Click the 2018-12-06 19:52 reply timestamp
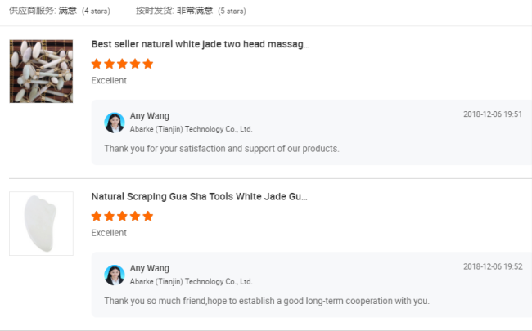The height and width of the screenshot is (331, 532). (x=493, y=266)
